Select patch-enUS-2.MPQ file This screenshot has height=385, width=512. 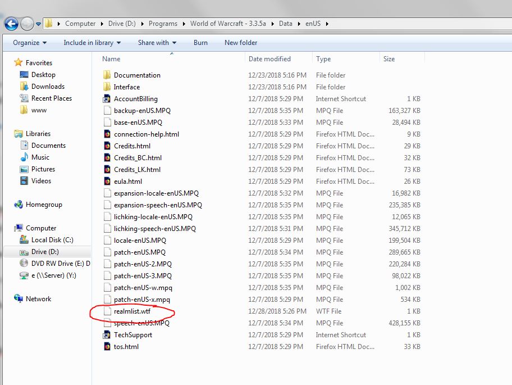click(x=143, y=264)
